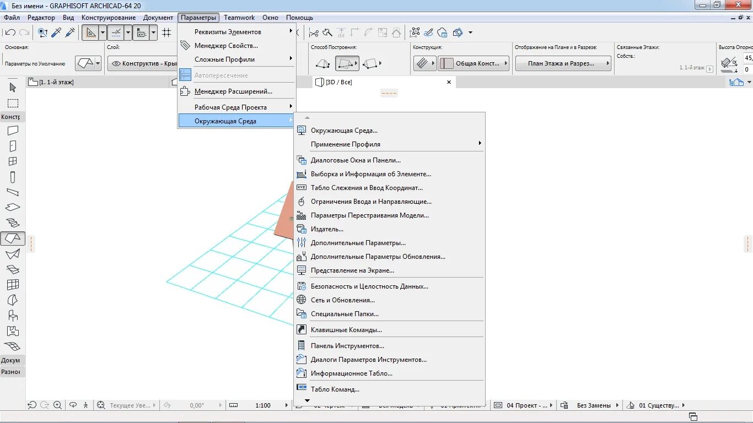Open Представление на Экране settings
Viewport: 753px width, 423px height.
point(389,270)
